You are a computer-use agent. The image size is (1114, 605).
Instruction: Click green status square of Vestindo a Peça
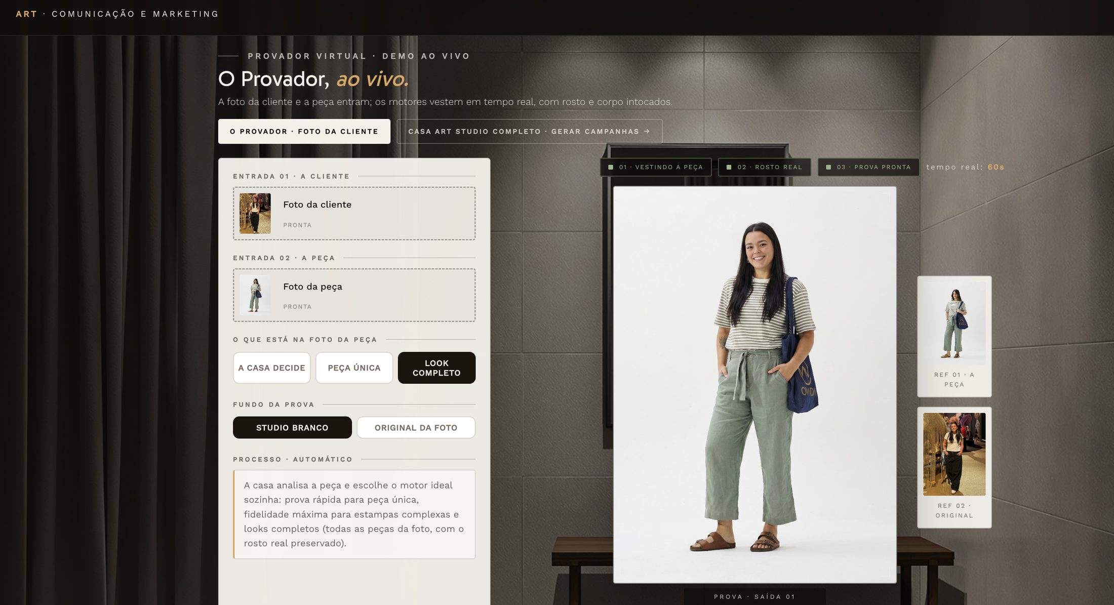[x=611, y=167]
